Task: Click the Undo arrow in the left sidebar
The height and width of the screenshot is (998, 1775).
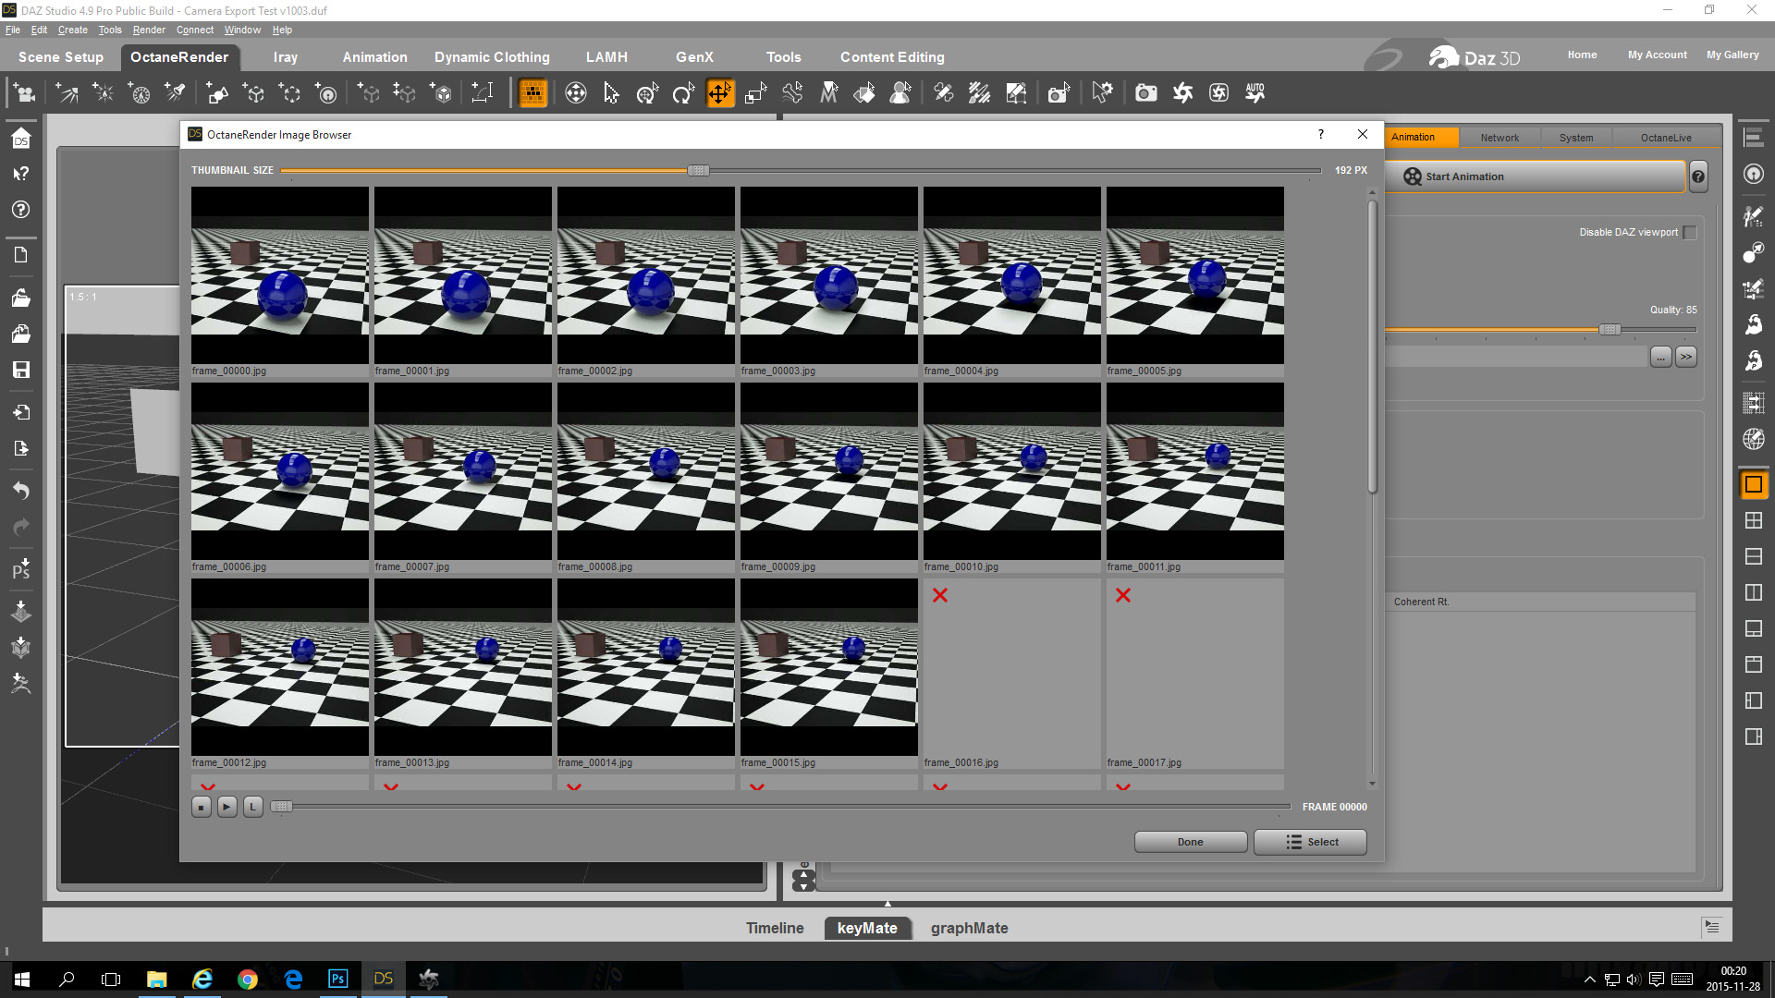Action: (x=20, y=491)
